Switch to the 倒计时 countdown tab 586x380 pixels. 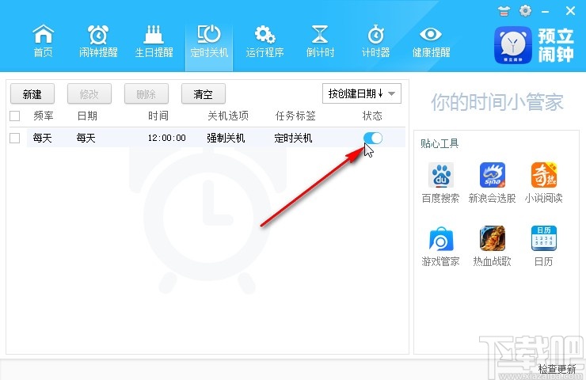tap(320, 41)
